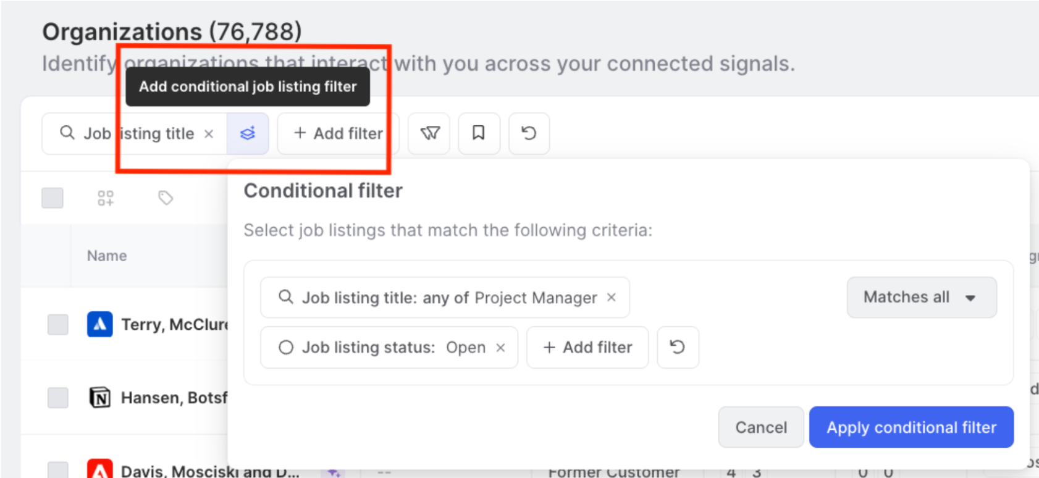Screen dimensions: 1039x478
Task: Remove the Job listing status Open filter
Action: (501, 348)
